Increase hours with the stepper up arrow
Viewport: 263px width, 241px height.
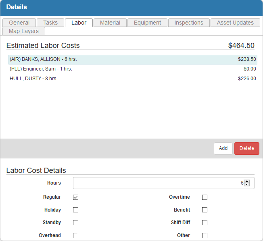tap(247, 181)
